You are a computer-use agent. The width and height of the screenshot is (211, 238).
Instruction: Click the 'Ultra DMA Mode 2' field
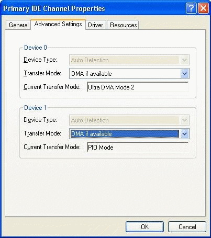coord(138,87)
